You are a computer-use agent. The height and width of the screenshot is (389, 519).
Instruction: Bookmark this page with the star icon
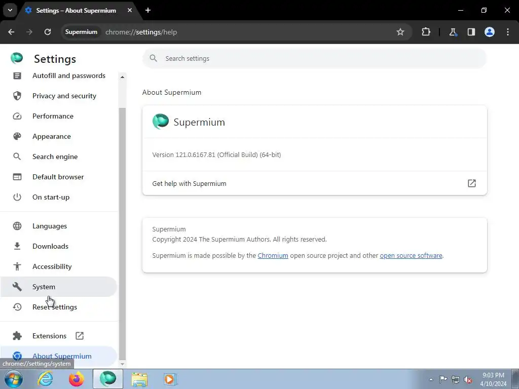click(400, 32)
